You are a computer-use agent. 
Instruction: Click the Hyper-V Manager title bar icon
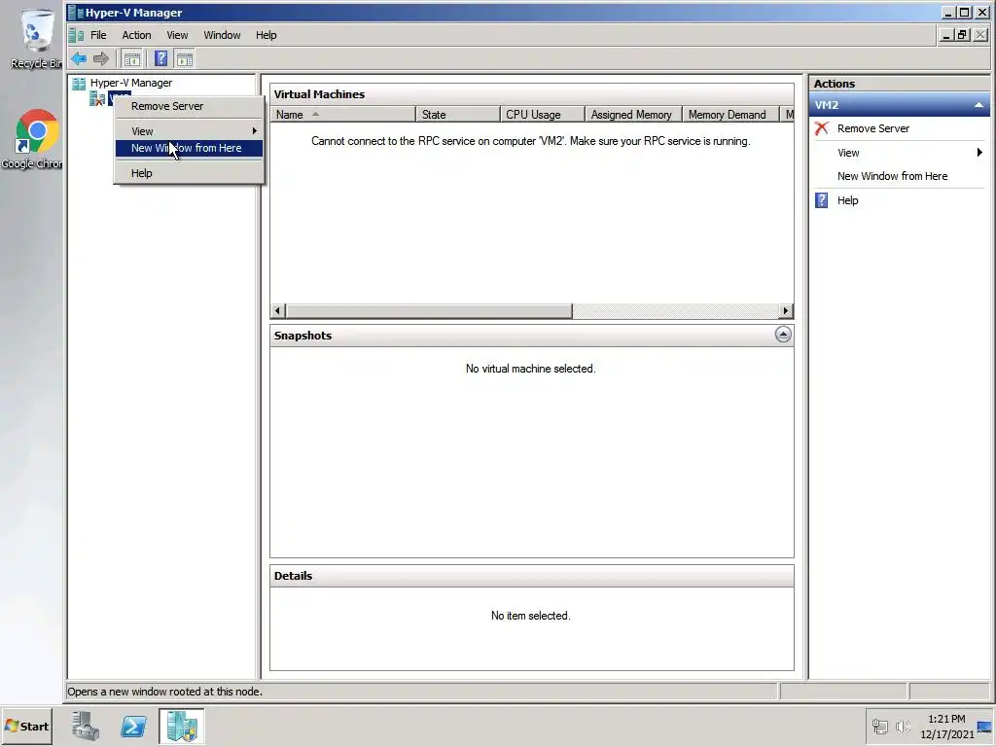point(76,13)
